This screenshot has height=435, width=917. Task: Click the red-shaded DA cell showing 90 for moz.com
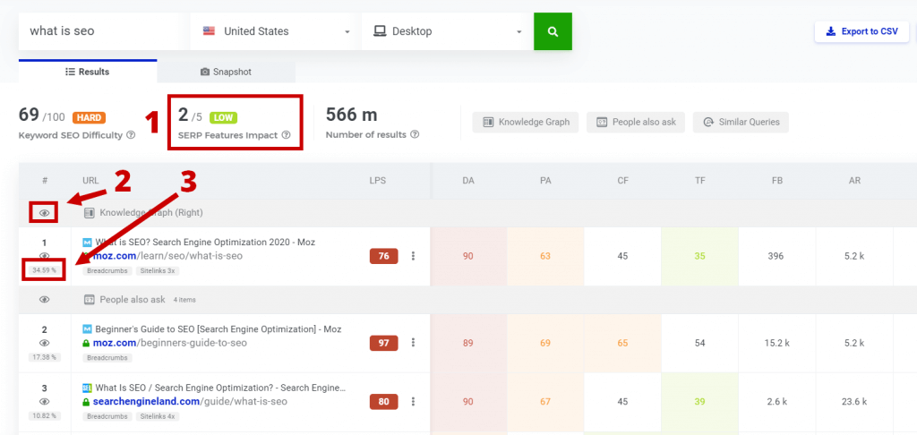point(467,257)
